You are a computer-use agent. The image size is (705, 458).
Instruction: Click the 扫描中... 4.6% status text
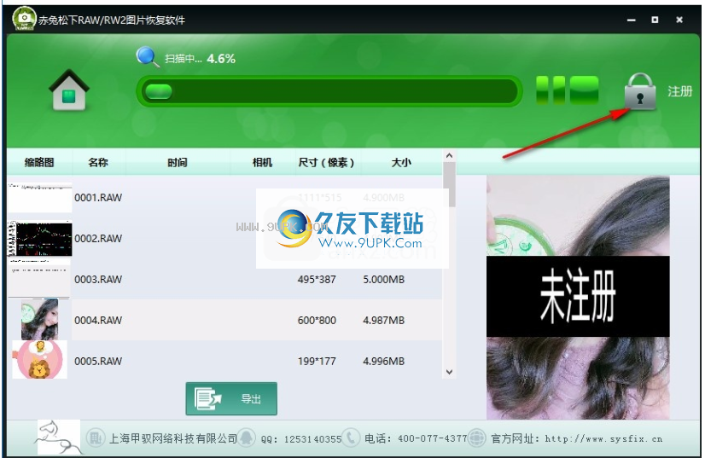tap(200, 59)
